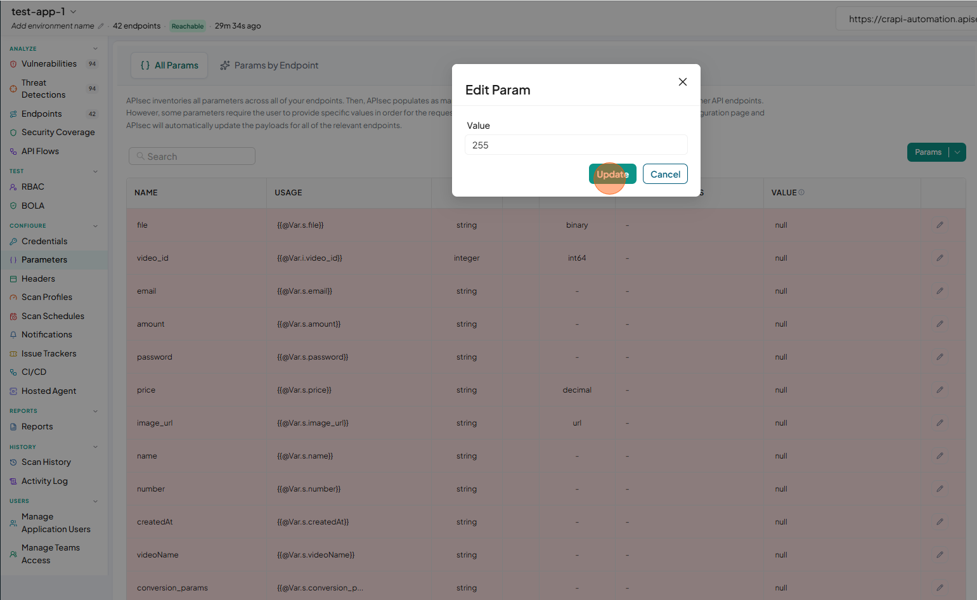Click the Headers sidebar icon
This screenshot has height=600, width=977.
point(13,279)
